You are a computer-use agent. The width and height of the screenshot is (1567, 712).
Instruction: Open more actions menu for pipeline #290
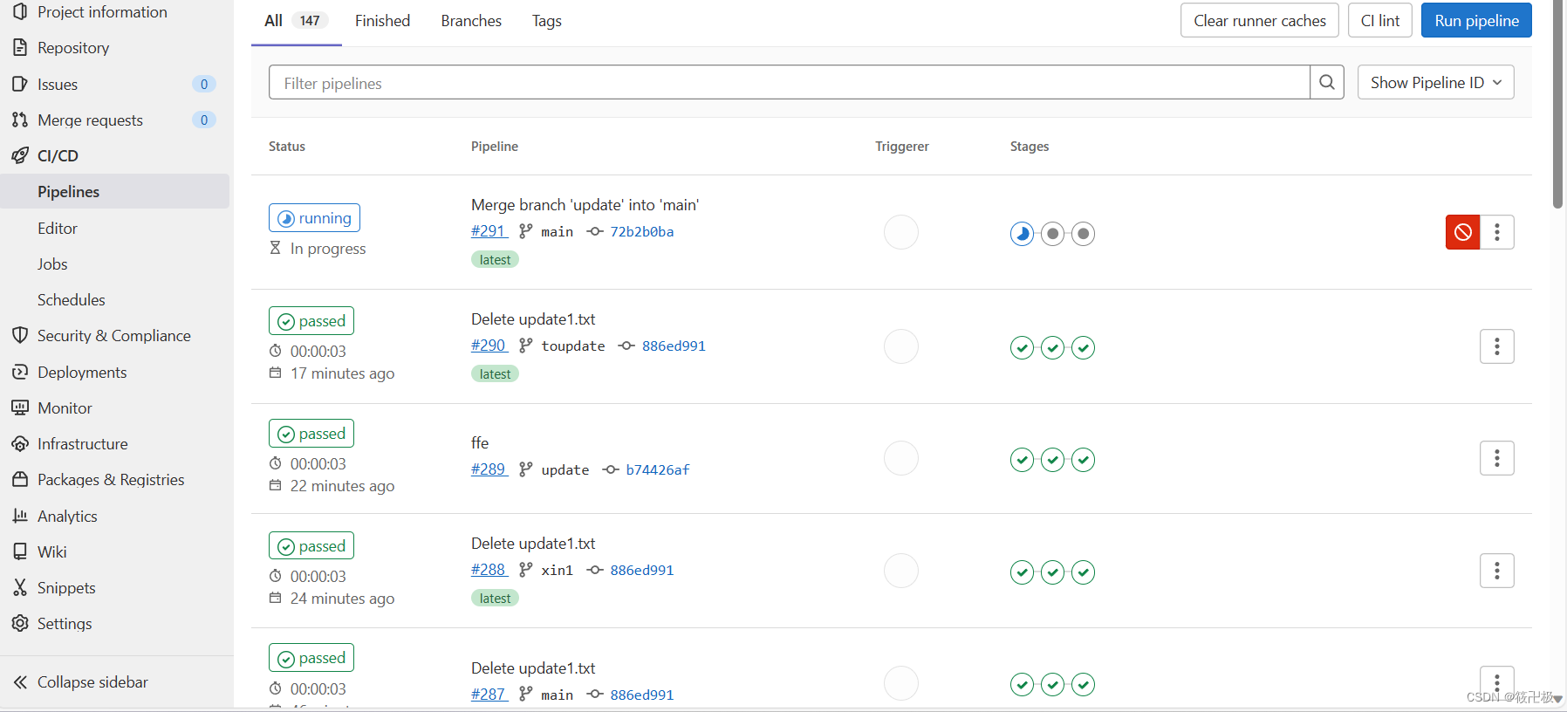[x=1497, y=346]
